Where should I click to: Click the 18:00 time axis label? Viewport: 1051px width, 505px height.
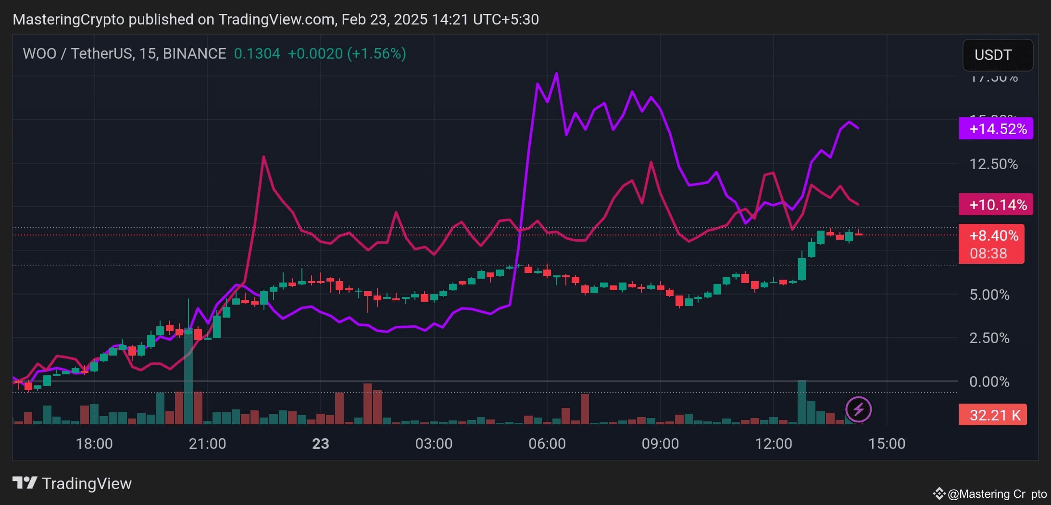coord(95,443)
